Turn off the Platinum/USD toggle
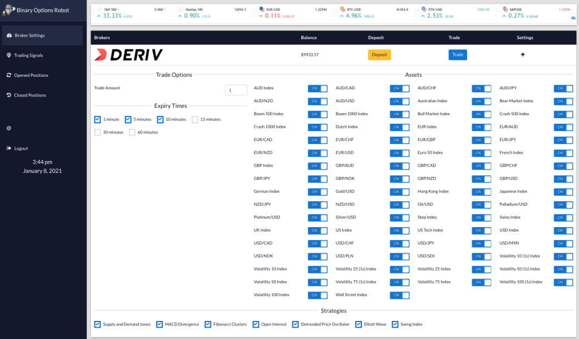Image resolution: width=579 pixels, height=339 pixels. pyautogui.click(x=318, y=218)
